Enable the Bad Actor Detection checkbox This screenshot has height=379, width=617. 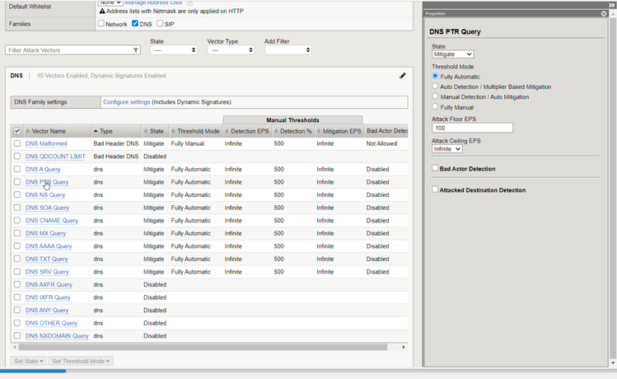(435, 168)
